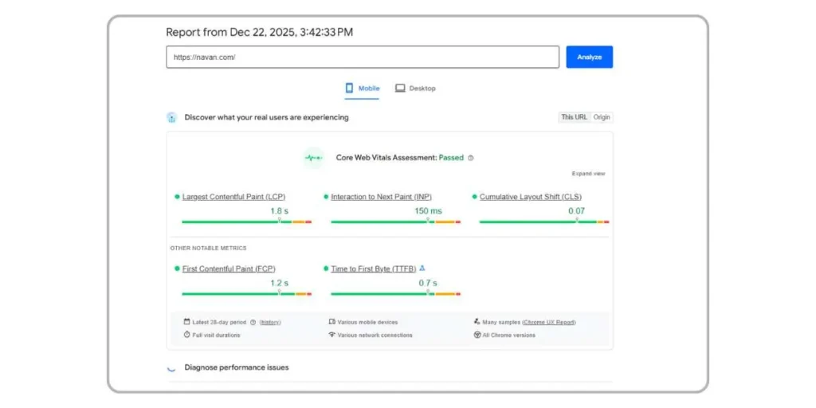Click the Core Web Vitals Assessment info icon
The height and width of the screenshot is (408, 816).
pyautogui.click(x=470, y=159)
